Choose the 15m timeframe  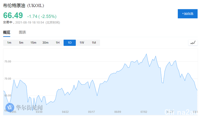33,43
